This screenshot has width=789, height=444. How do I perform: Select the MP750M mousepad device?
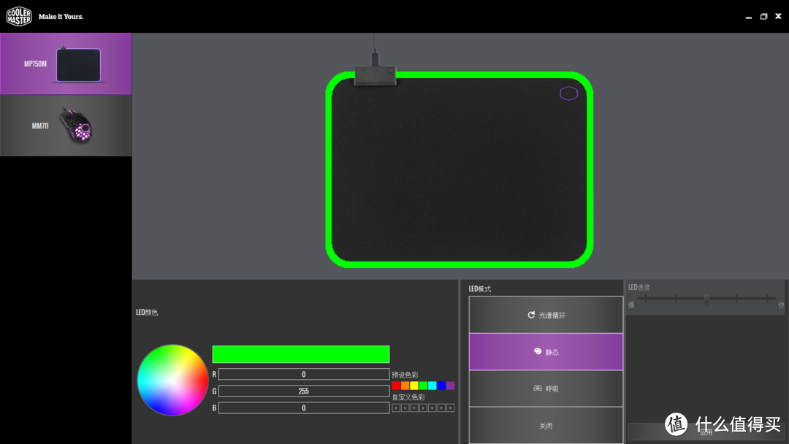(x=66, y=64)
